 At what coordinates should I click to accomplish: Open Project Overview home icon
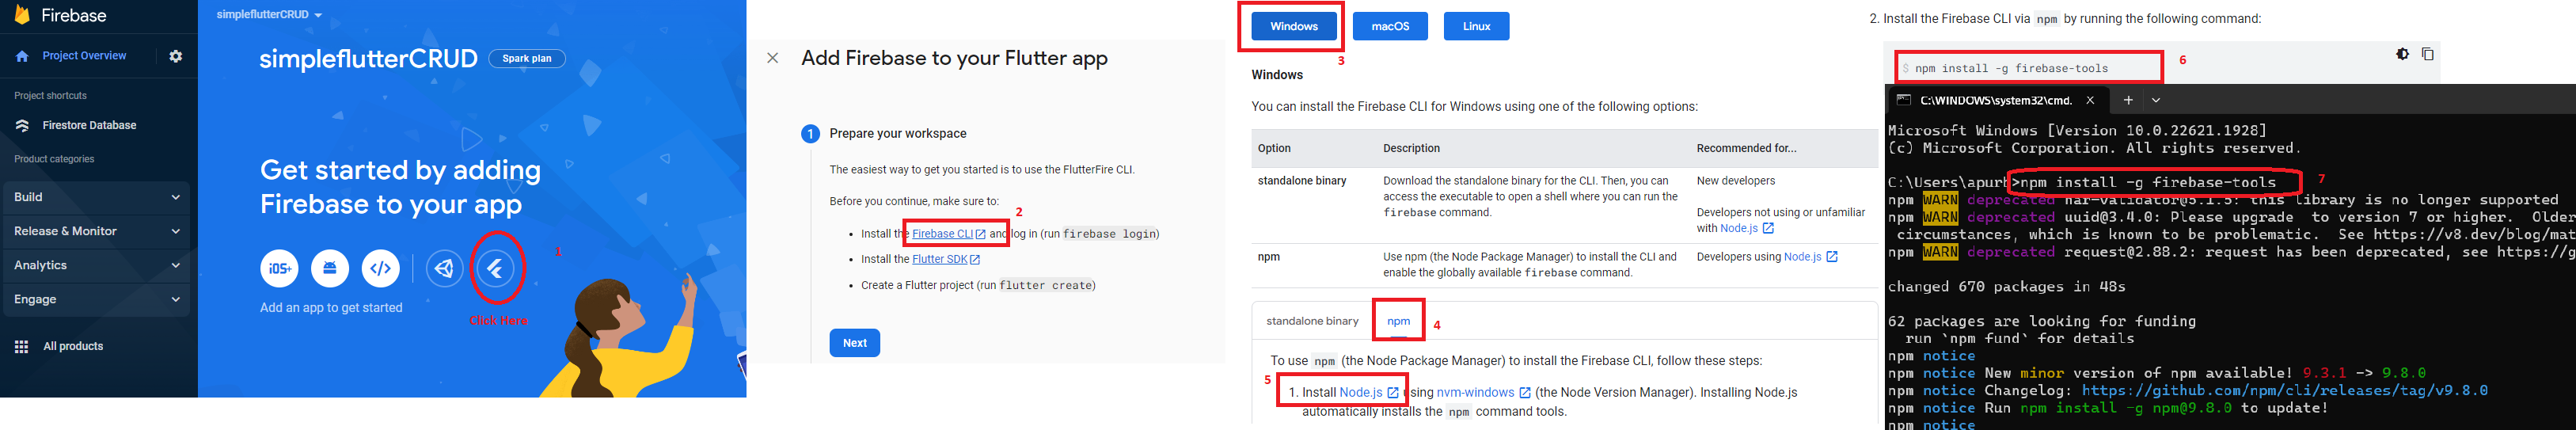(22, 57)
